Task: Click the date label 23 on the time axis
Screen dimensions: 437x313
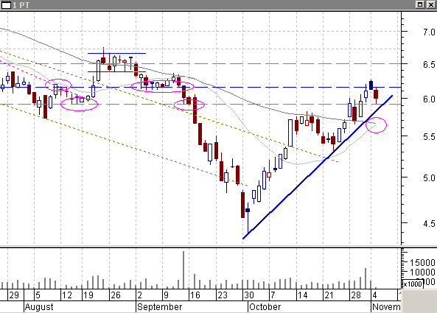Action: pos(222,295)
